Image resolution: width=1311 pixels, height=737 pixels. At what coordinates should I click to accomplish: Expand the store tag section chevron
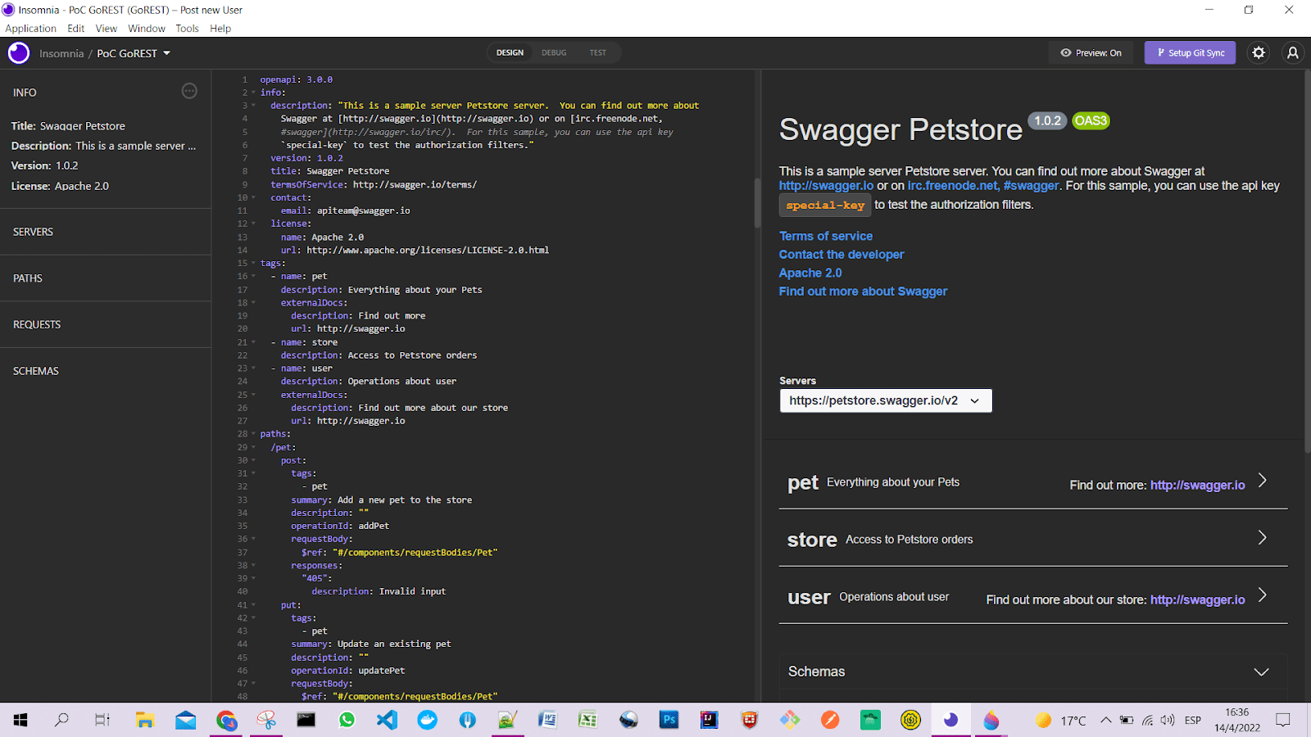(1263, 538)
